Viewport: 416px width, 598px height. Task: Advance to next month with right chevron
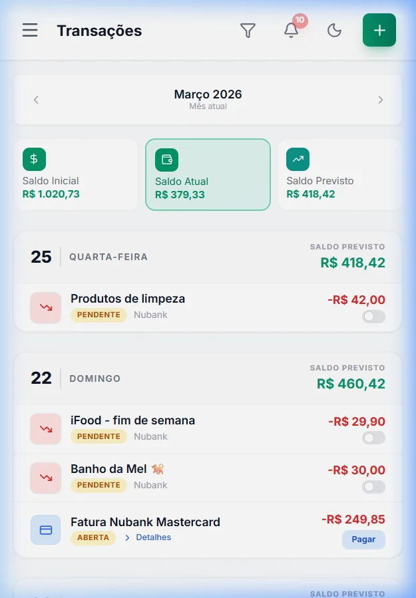click(x=381, y=100)
